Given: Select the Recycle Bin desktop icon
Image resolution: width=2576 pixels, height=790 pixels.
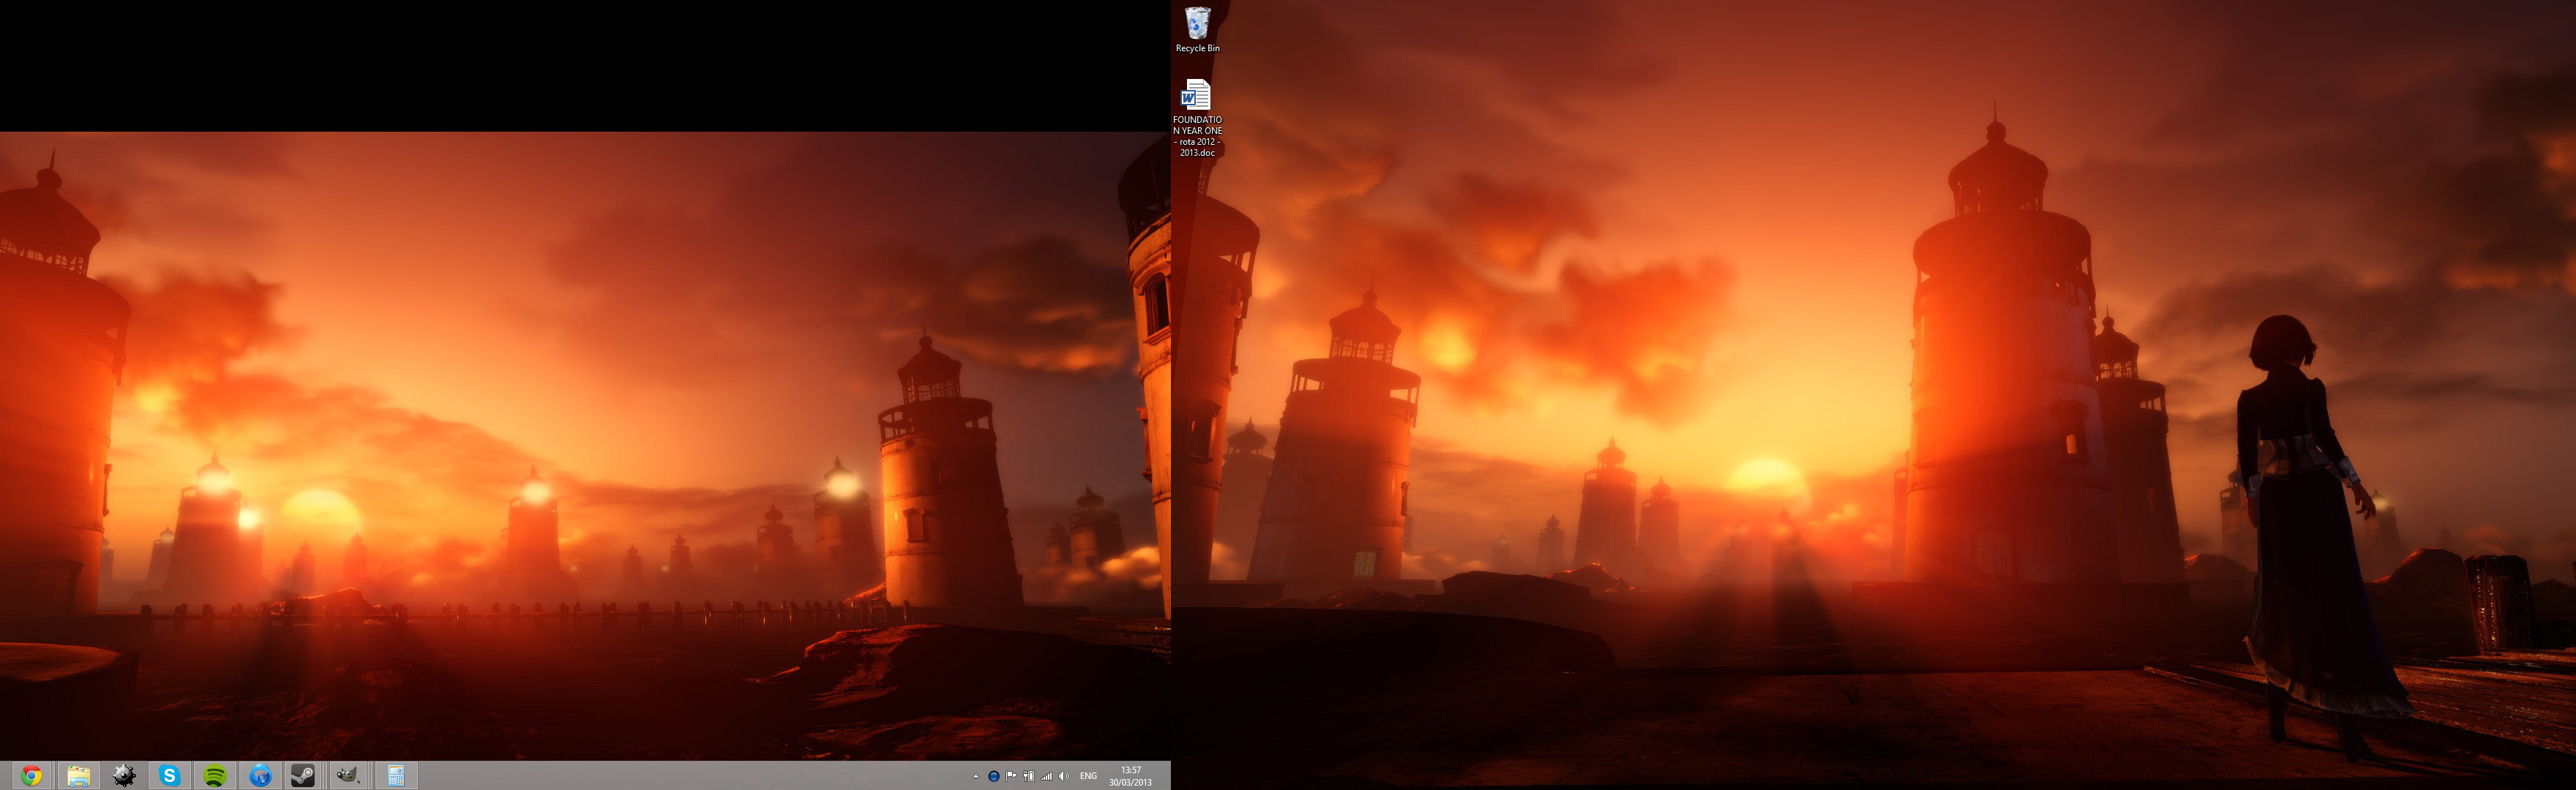Looking at the screenshot, I should point(1197,30).
